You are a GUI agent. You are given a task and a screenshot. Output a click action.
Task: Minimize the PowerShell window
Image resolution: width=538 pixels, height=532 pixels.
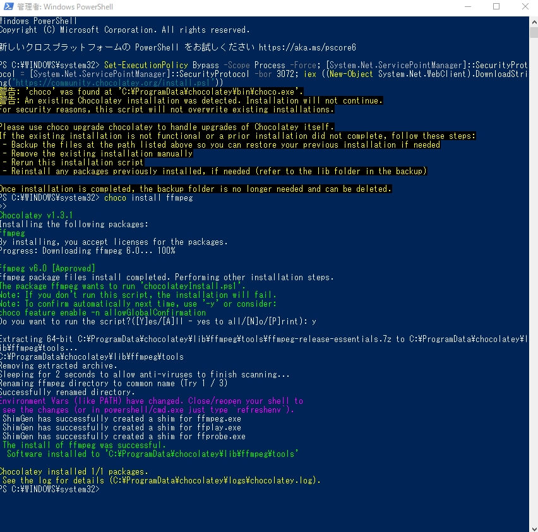click(468, 6)
